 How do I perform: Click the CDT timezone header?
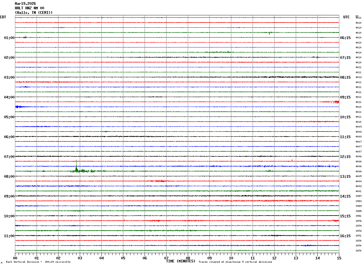tap(3, 17)
